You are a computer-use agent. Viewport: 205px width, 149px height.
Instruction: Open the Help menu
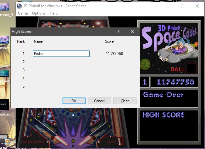point(53,13)
